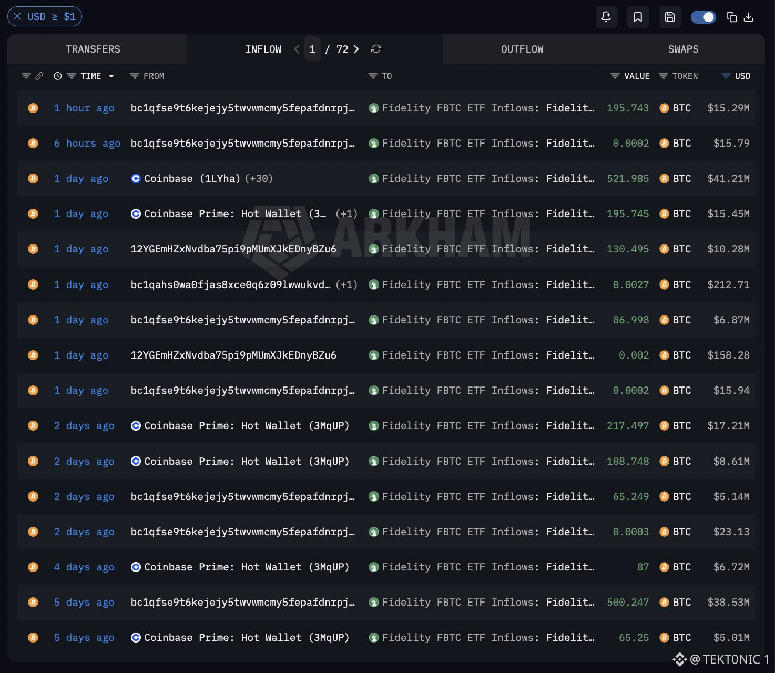
Task: Click the 65.25 BTC value
Action: [x=634, y=637]
